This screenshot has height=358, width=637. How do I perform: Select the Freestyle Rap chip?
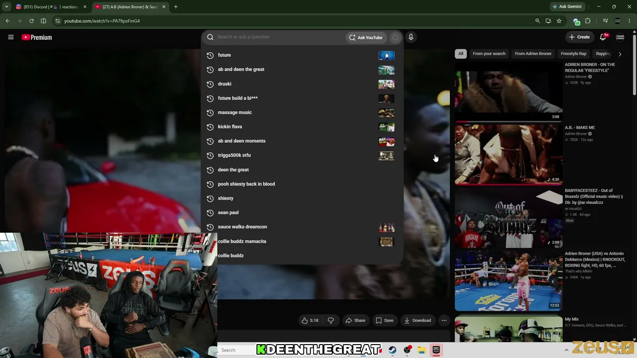[x=573, y=54]
